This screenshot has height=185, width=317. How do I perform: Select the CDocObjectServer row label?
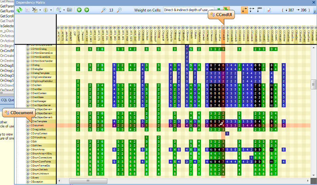(x=41, y=105)
